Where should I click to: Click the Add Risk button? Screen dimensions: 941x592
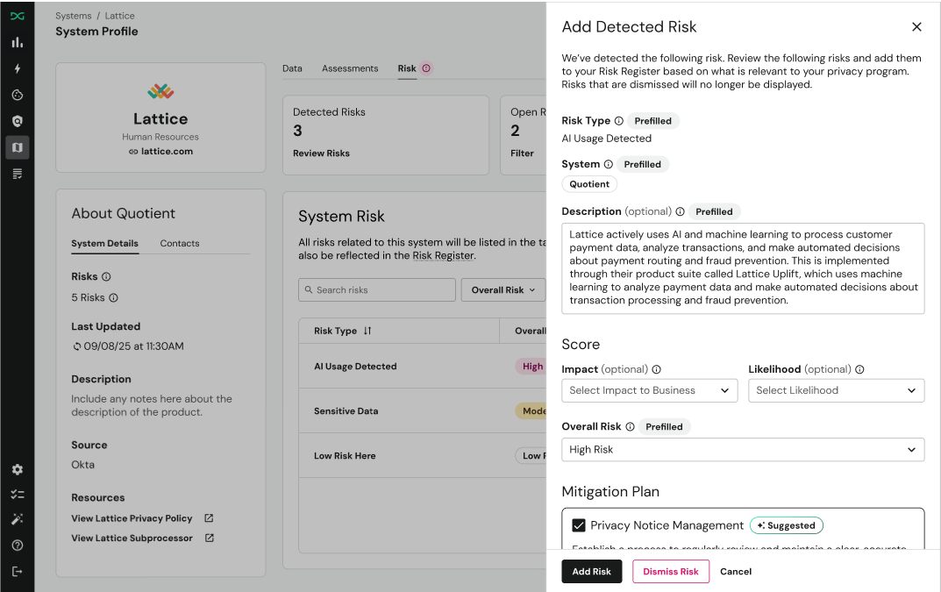pos(591,571)
